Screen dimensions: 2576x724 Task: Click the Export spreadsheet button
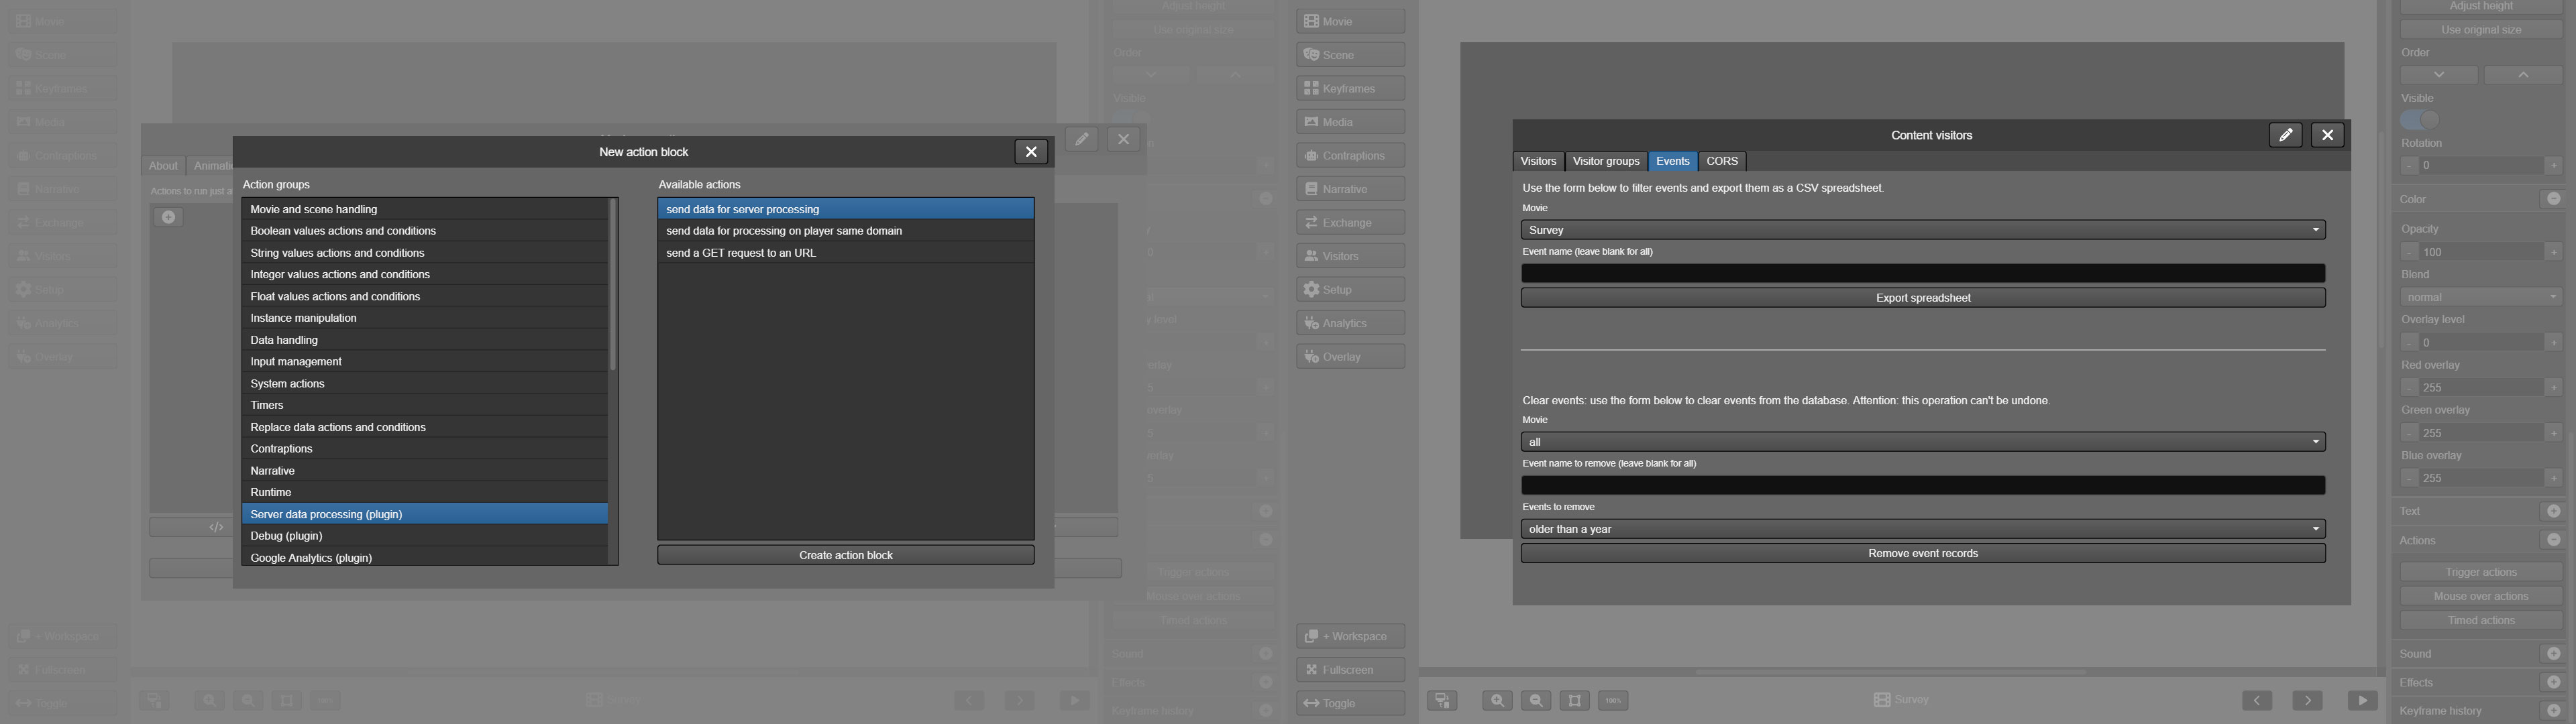(x=1922, y=298)
